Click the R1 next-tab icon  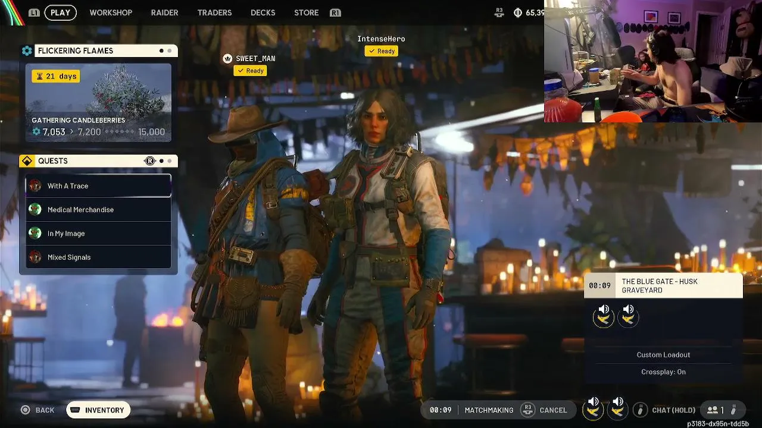pyautogui.click(x=335, y=12)
